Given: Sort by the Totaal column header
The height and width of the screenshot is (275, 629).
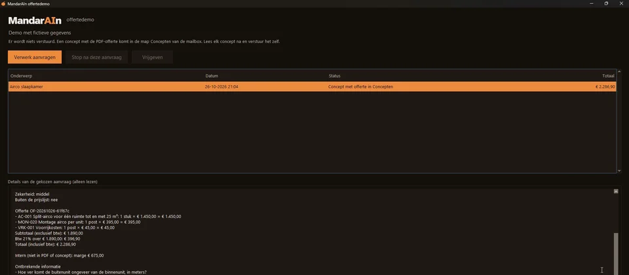Looking at the screenshot, I should point(608,76).
